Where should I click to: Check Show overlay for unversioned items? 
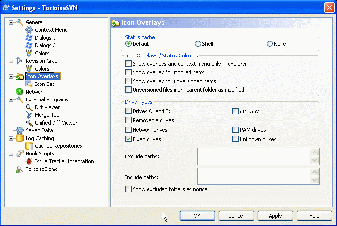(128, 81)
